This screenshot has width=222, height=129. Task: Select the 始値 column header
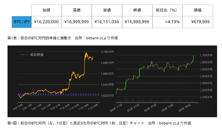tap(46, 10)
